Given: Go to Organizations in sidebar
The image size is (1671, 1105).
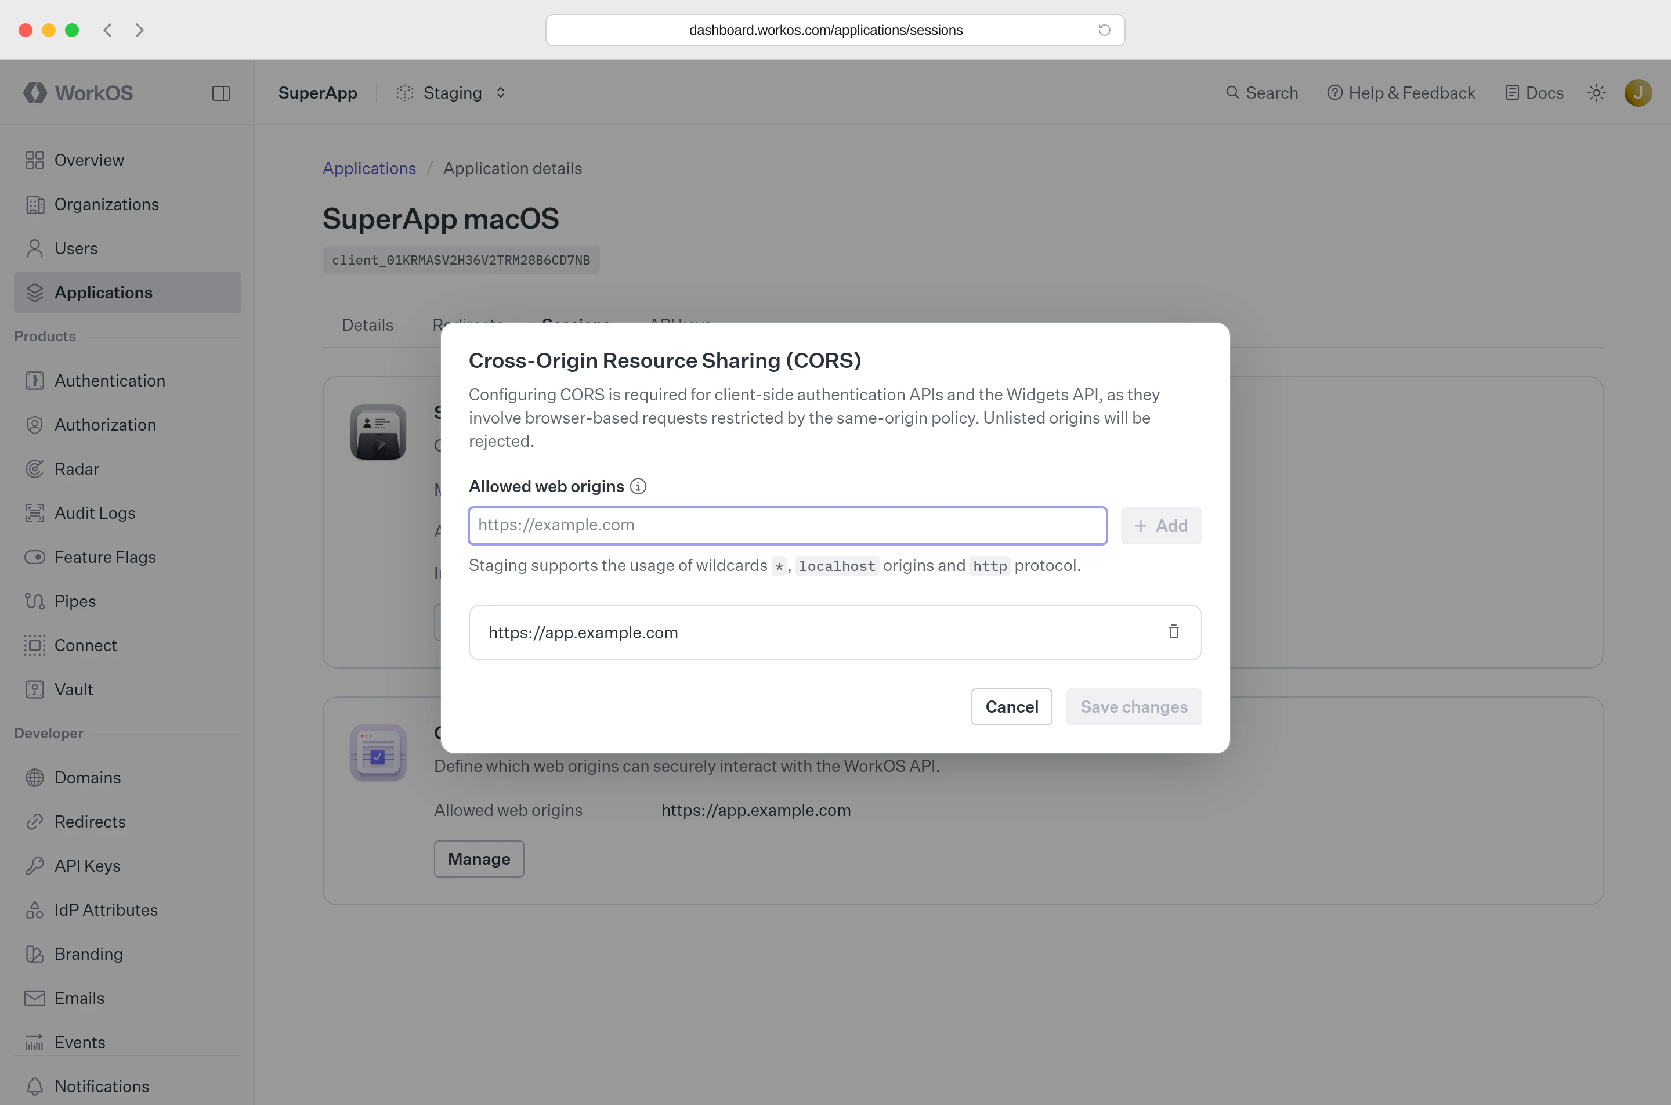Looking at the screenshot, I should point(128,204).
